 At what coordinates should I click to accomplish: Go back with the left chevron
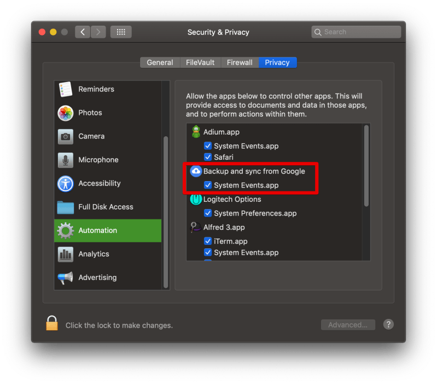83,32
